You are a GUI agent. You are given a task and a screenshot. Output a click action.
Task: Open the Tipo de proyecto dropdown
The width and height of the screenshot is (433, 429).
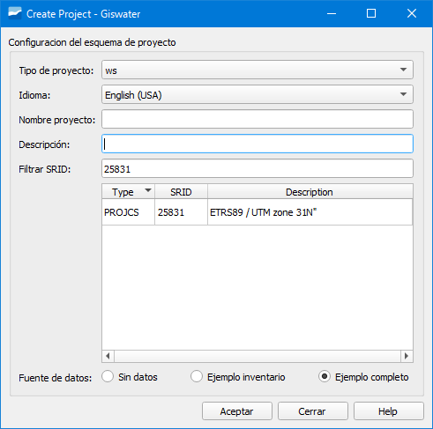coord(258,70)
